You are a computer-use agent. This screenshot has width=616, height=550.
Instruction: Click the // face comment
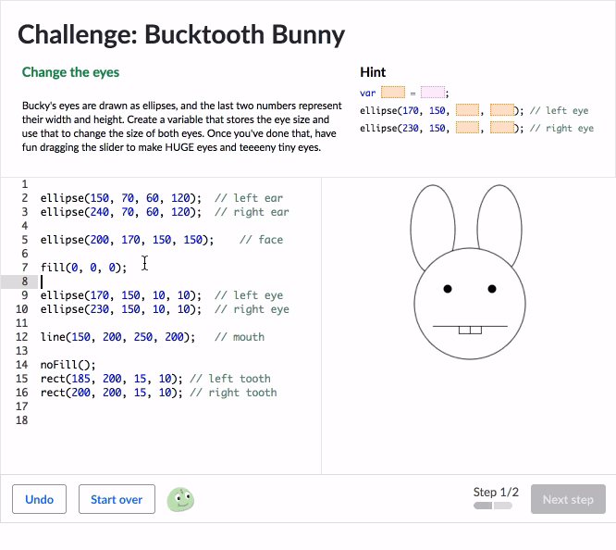[261, 240]
